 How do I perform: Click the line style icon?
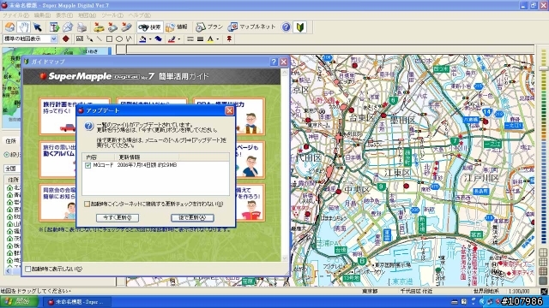tap(190, 38)
